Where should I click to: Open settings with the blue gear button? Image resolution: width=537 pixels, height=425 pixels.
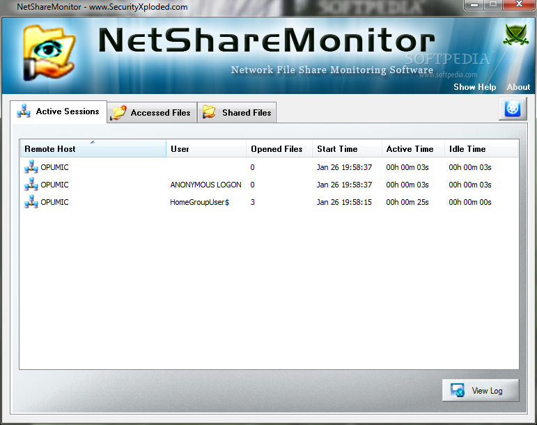(513, 109)
